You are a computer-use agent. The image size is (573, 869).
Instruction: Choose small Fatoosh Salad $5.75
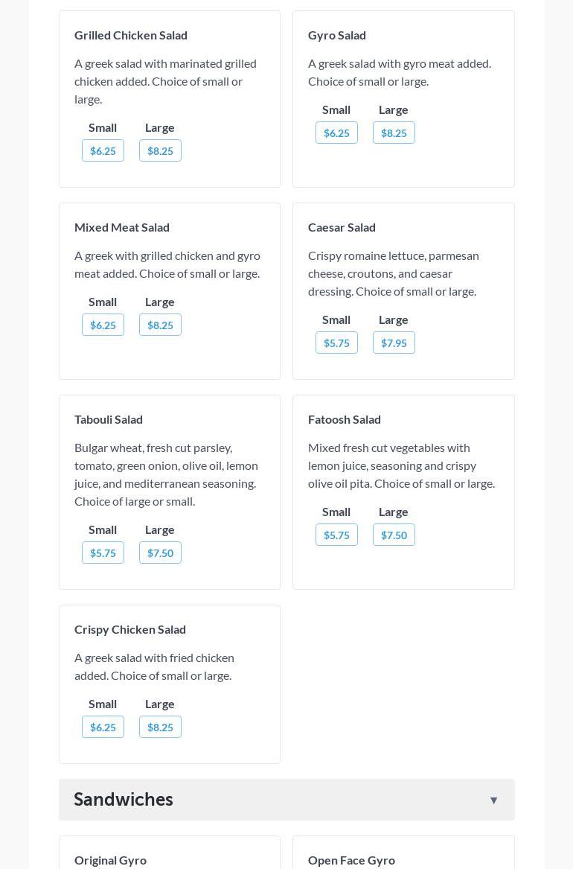[x=336, y=535]
